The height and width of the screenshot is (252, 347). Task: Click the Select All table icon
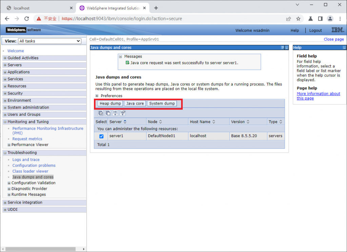(x=101, y=113)
